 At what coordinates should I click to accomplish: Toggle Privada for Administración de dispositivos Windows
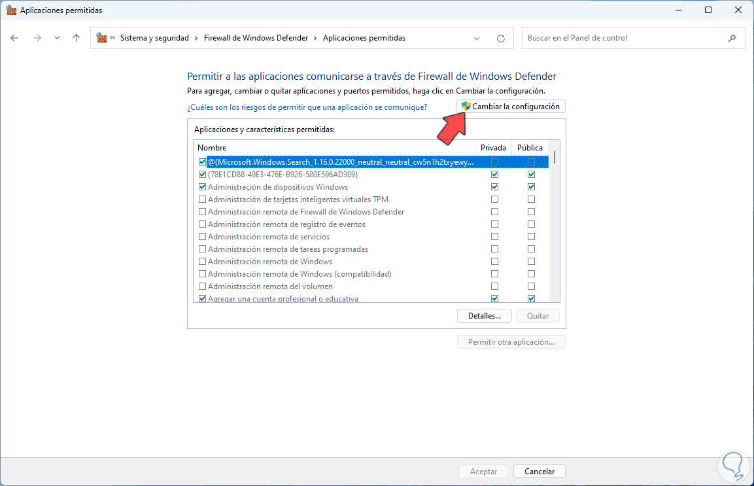click(x=494, y=186)
